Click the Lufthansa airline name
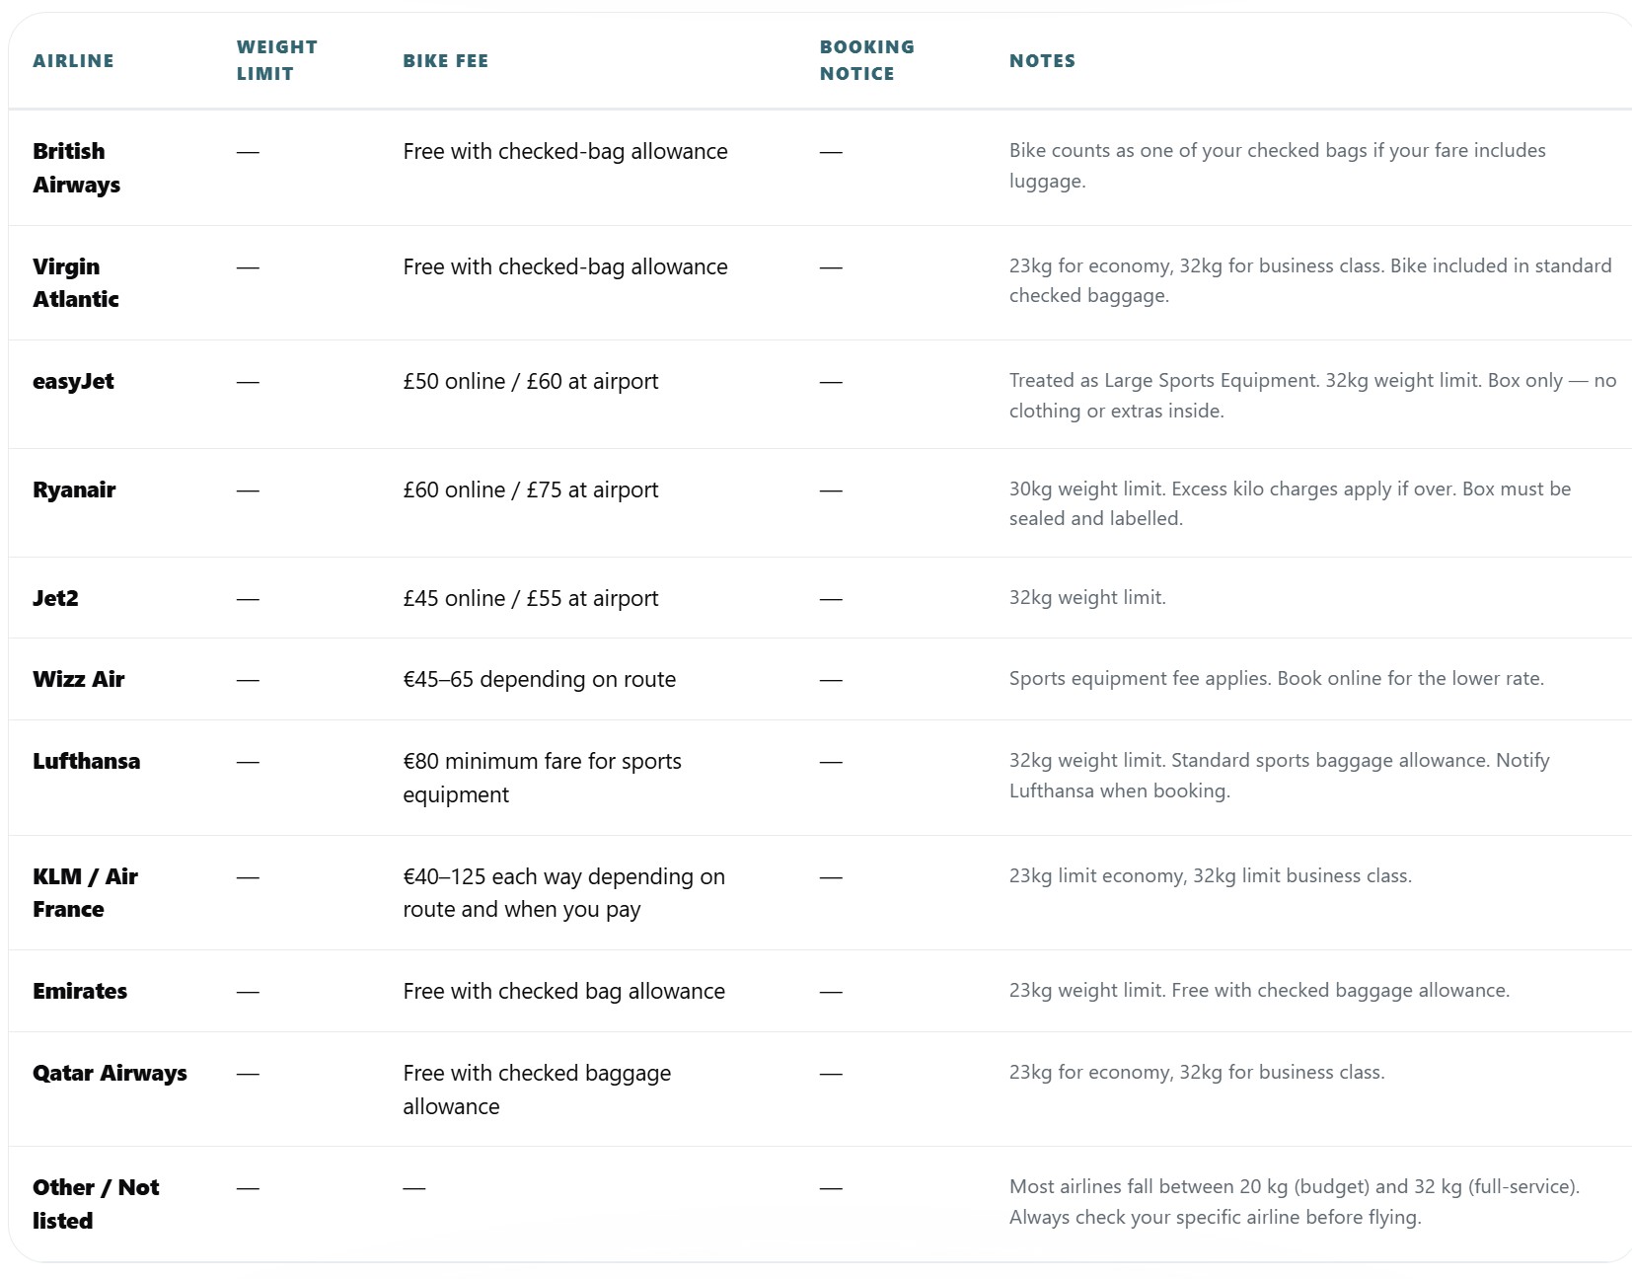 point(87,761)
